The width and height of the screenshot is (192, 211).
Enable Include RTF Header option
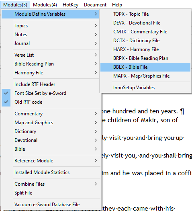coord(51,84)
